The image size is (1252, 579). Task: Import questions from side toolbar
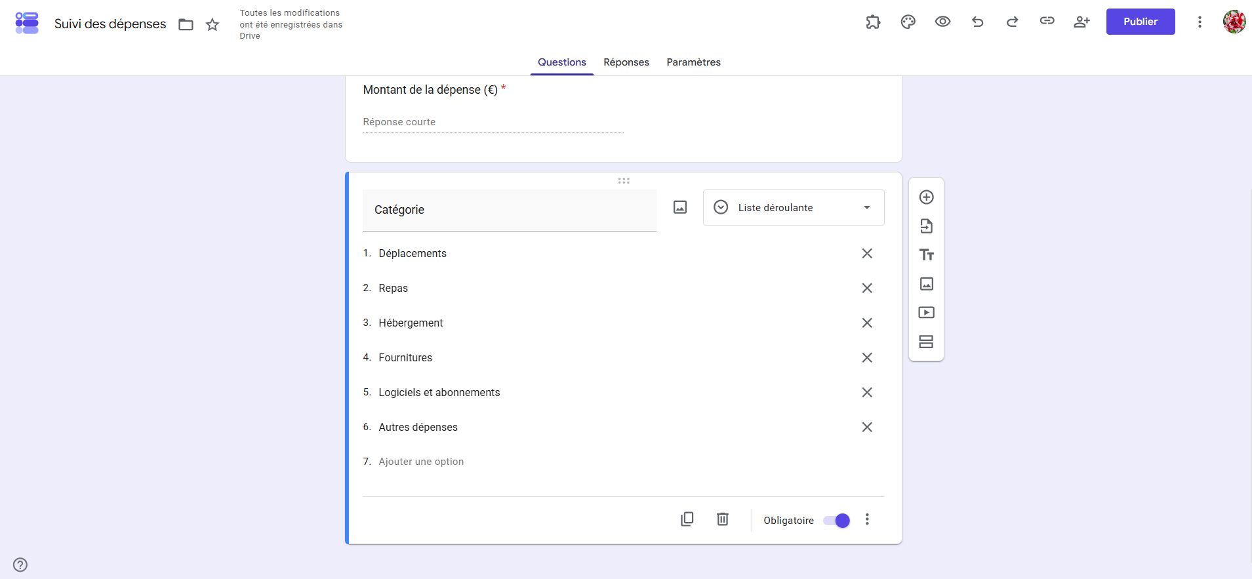pos(926,226)
